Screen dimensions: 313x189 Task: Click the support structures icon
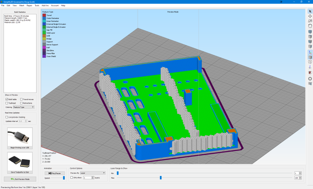click(310, 84)
